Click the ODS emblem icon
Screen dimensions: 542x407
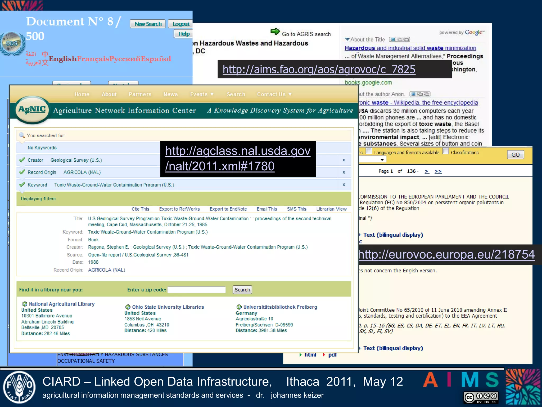(12, 43)
